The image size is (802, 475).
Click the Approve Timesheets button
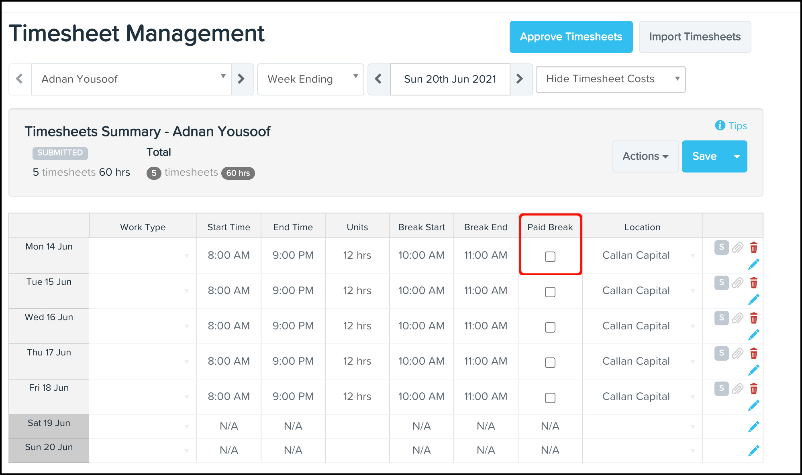click(571, 37)
